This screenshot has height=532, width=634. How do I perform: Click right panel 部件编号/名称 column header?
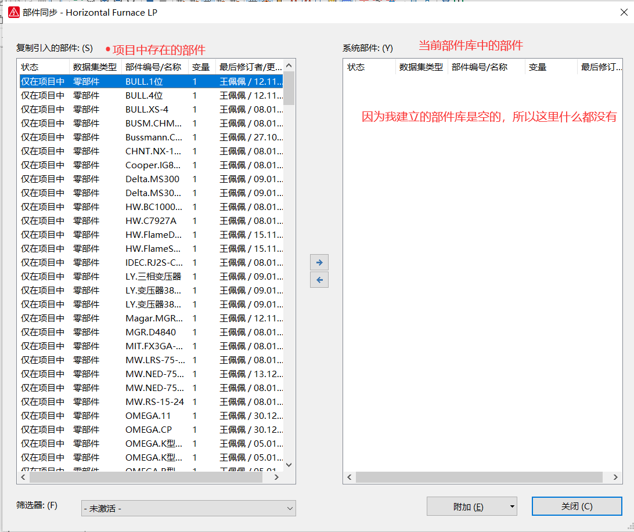point(486,67)
